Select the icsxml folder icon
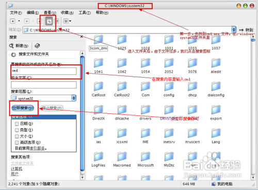Viewport: 258px width, 190px height. coord(122,133)
